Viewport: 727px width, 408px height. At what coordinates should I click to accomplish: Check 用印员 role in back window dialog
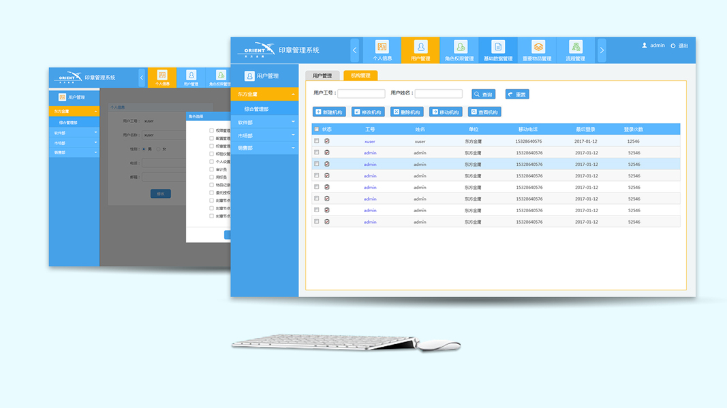211,177
